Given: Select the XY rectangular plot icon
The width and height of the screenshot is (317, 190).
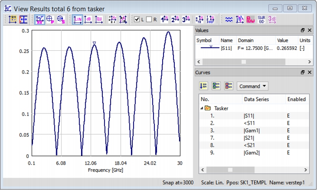Looking at the screenshot, I should pyautogui.click(x=40, y=20).
